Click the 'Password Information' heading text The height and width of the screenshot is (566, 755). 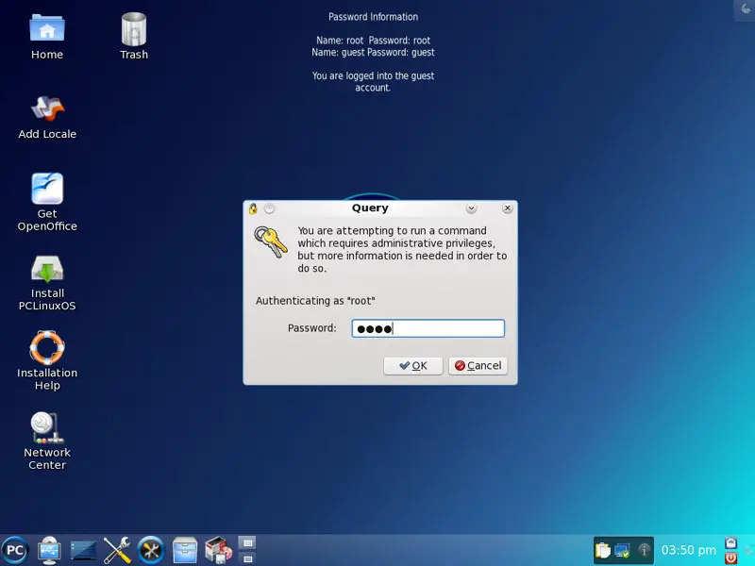tap(373, 17)
